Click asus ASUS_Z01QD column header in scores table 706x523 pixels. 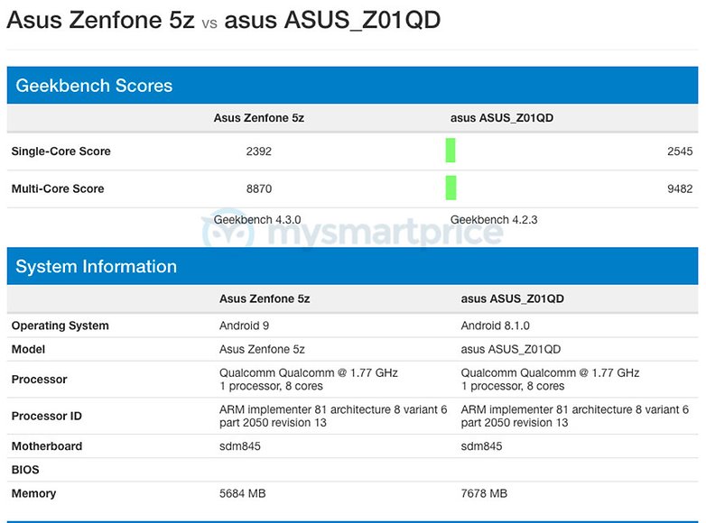502,118
